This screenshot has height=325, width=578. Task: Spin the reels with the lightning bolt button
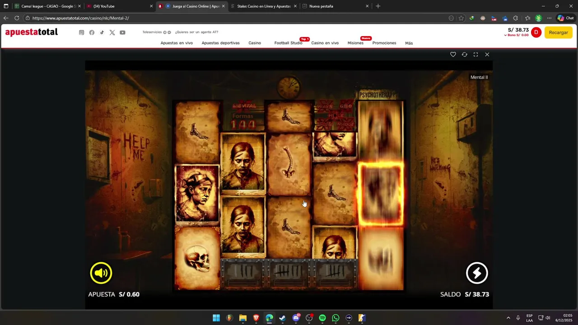tap(477, 273)
